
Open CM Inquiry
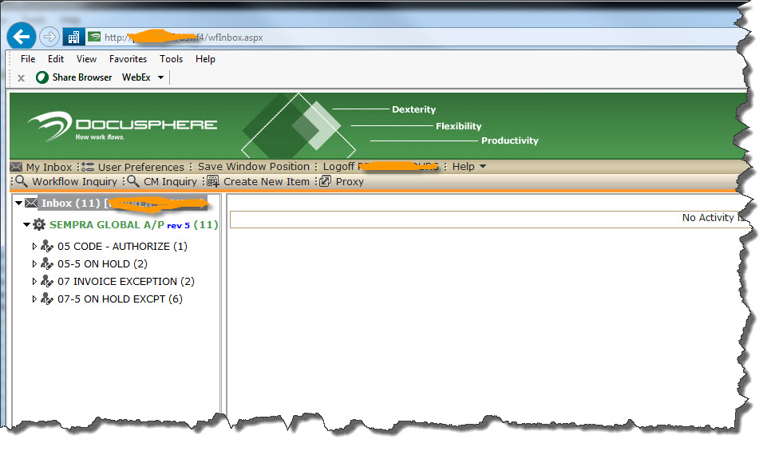170,182
